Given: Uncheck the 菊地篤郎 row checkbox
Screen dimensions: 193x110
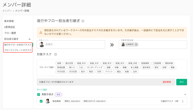Looking at the screenshot, I should tap(41, 101).
